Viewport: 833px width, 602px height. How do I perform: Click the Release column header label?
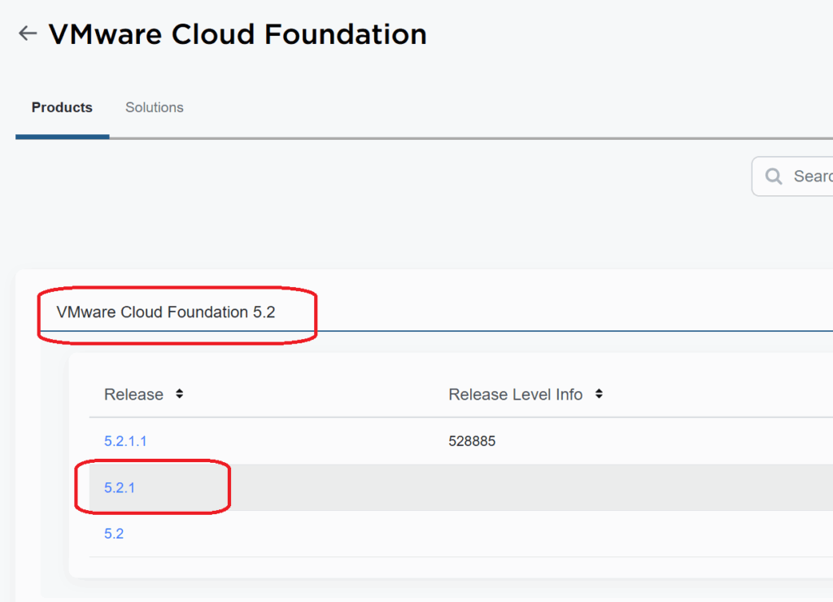pos(133,395)
